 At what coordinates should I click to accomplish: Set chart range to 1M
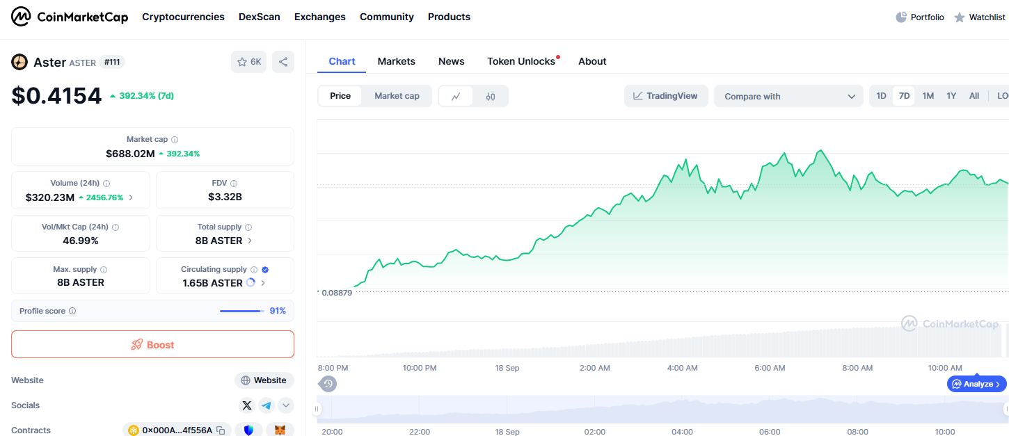coord(928,96)
